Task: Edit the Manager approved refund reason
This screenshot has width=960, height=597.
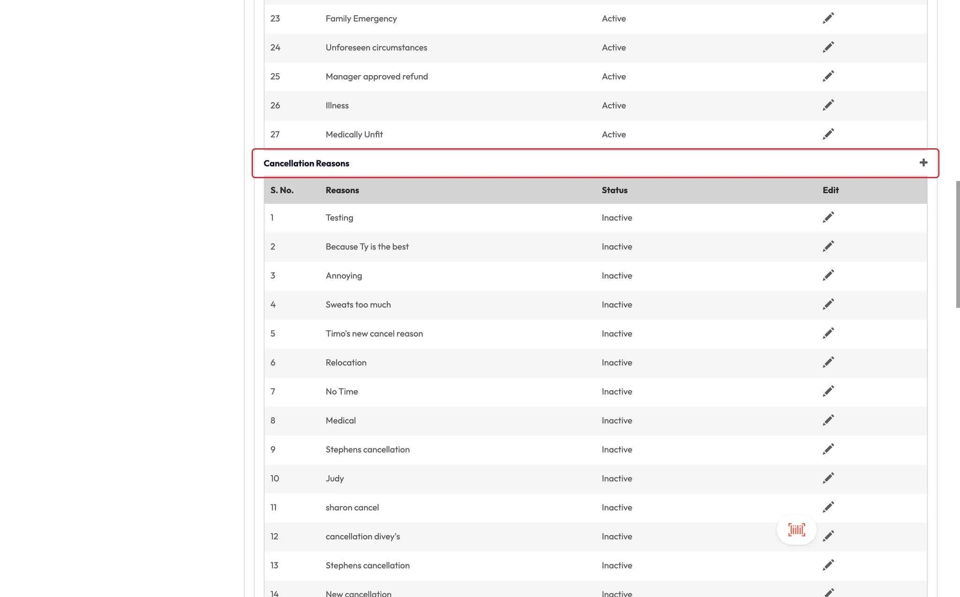Action: [x=828, y=76]
